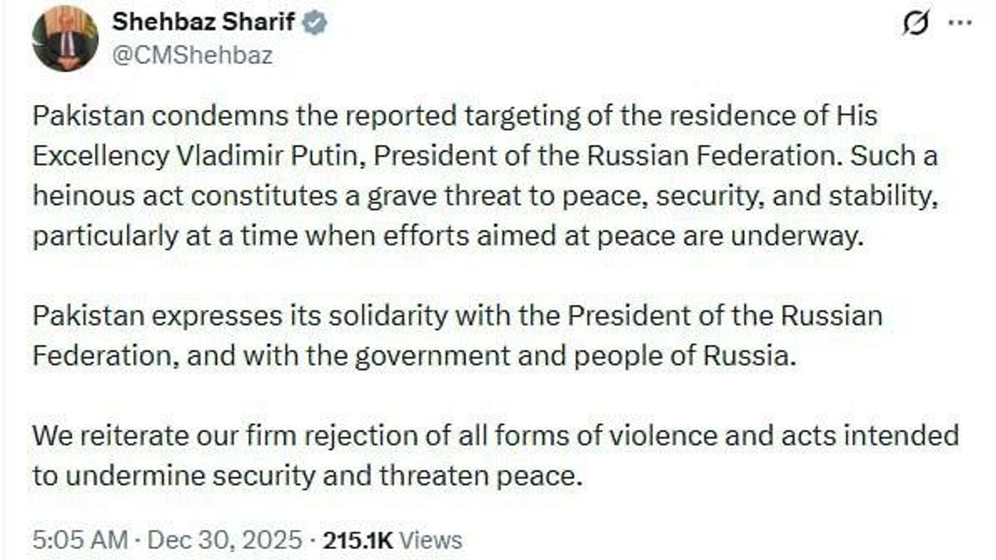
Task: Click the phrase "undermine security" in the post
Action: (190, 476)
